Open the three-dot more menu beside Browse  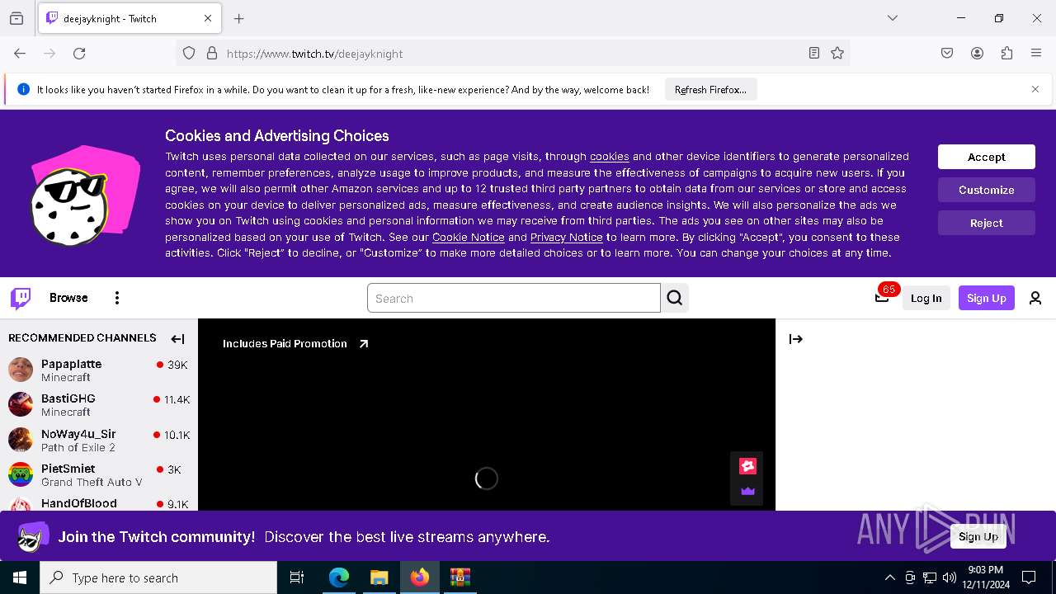(x=117, y=298)
